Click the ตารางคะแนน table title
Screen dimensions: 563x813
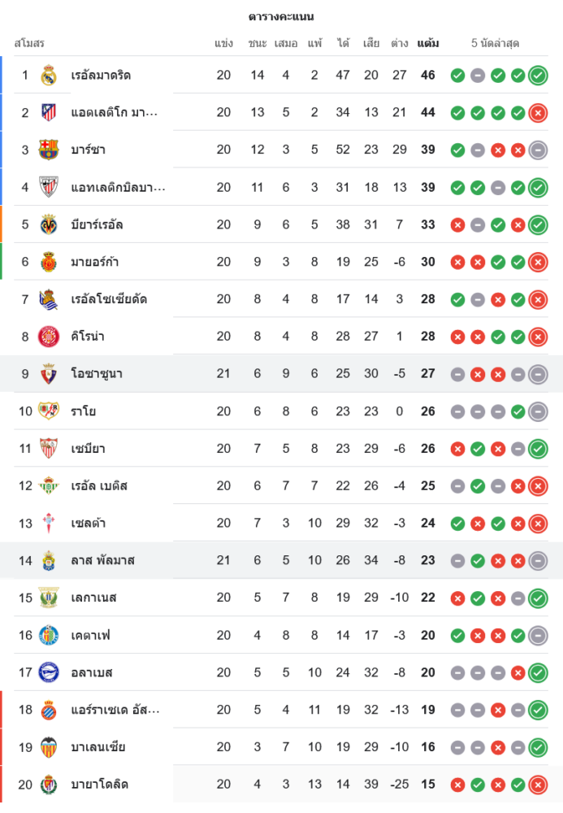[281, 16]
